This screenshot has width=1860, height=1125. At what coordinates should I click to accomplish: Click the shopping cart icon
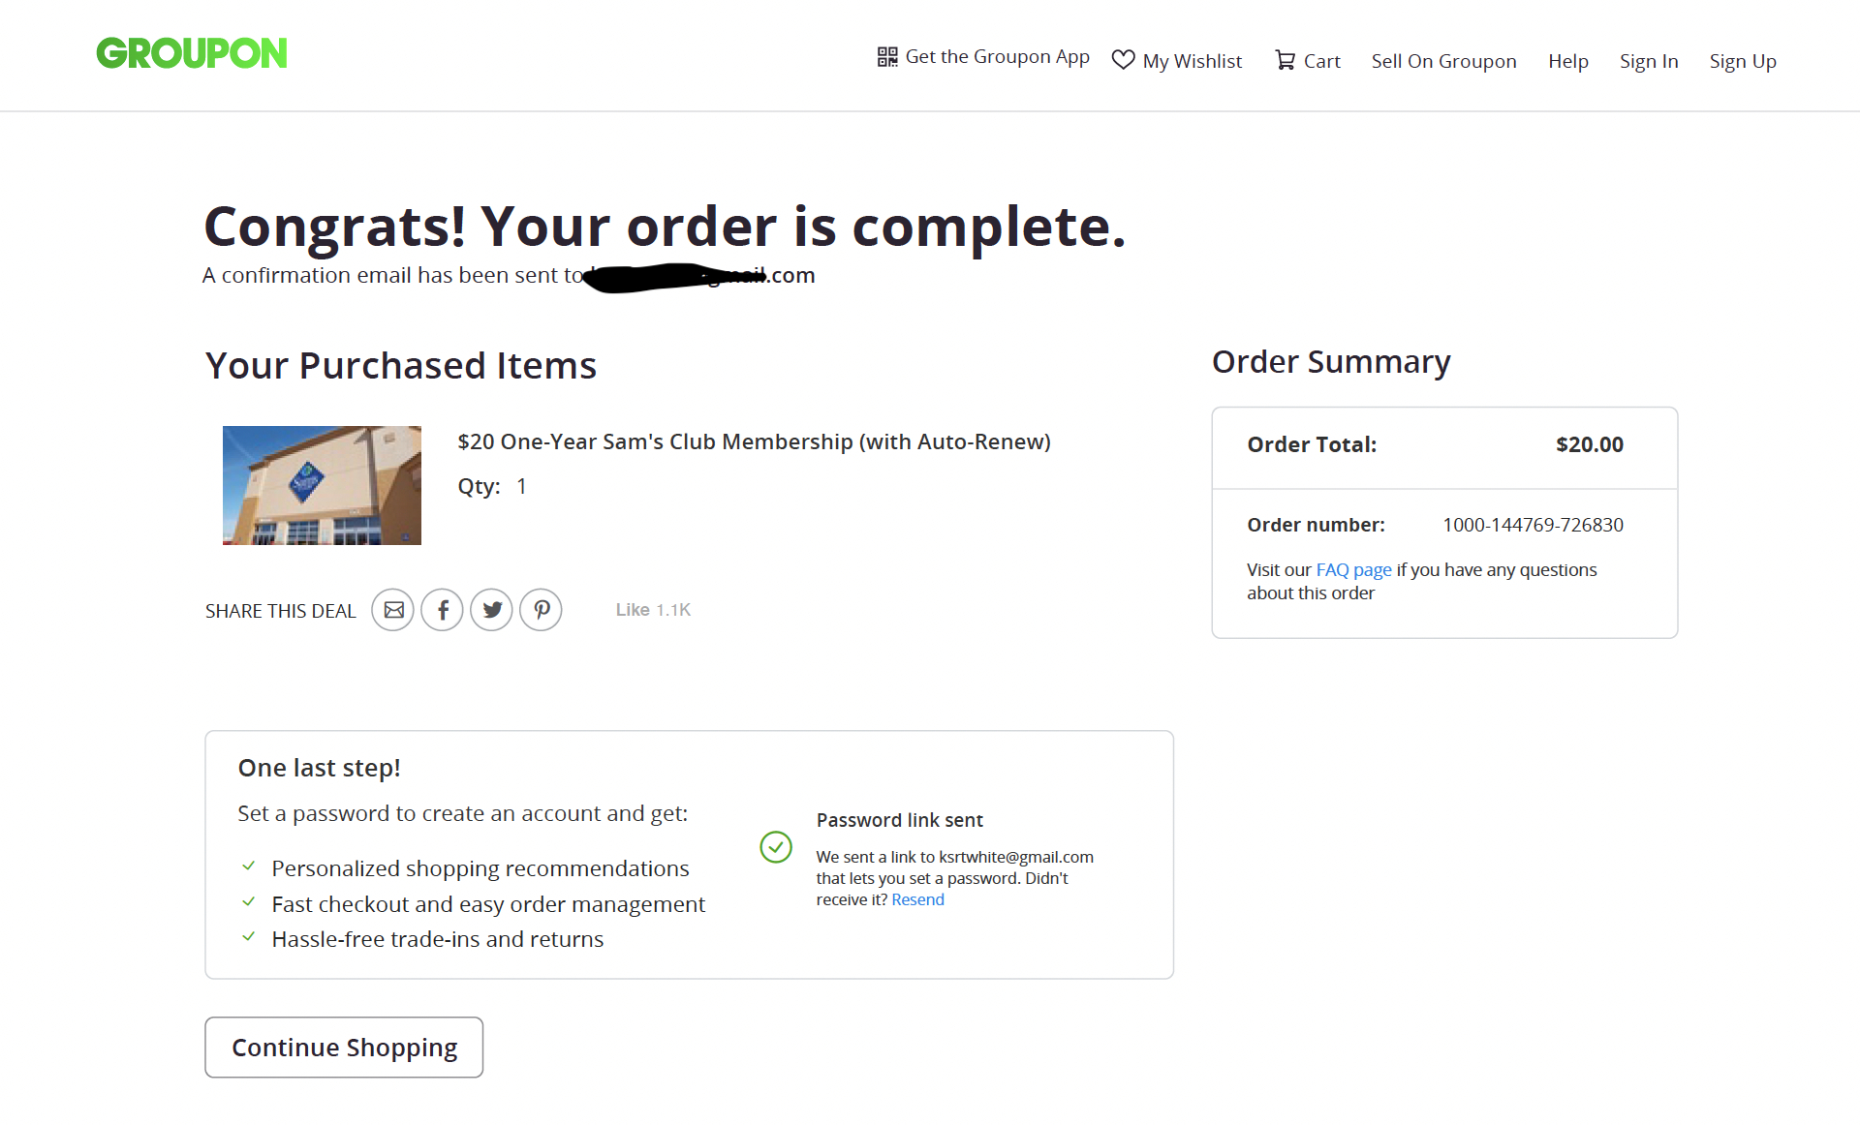[1285, 60]
